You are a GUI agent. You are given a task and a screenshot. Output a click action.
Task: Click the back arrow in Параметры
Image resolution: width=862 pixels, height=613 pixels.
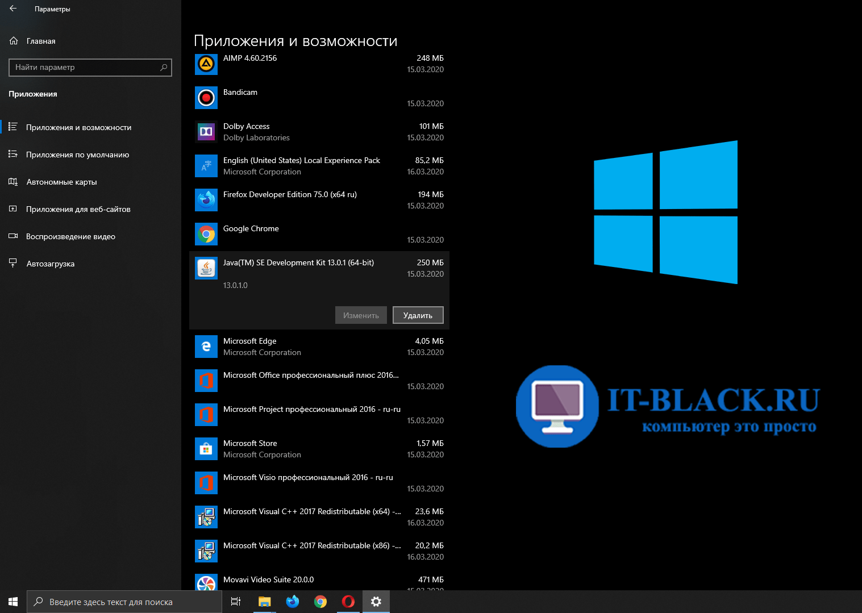click(13, 9)
